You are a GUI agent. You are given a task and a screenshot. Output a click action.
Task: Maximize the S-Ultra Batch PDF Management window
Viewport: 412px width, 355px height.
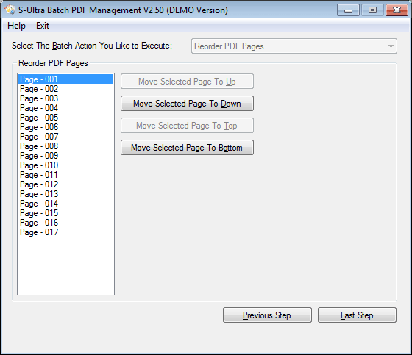click(372, 10)
